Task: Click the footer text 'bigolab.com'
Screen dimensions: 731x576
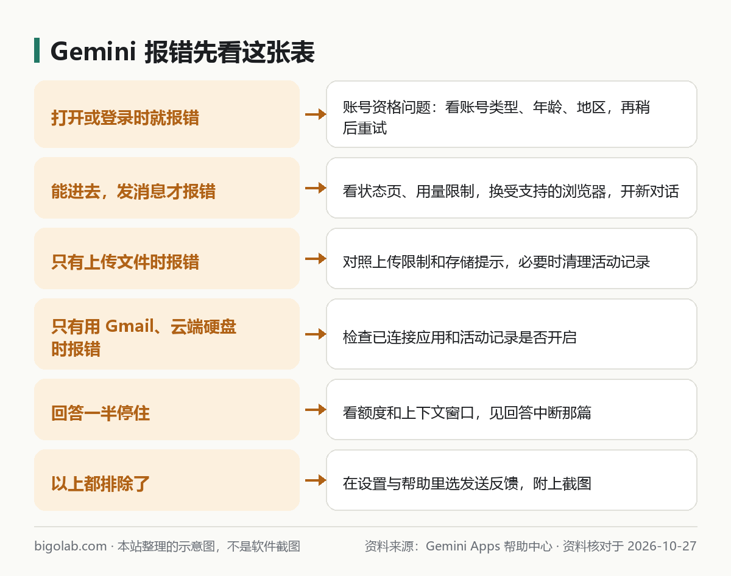Action: point(71,546)
